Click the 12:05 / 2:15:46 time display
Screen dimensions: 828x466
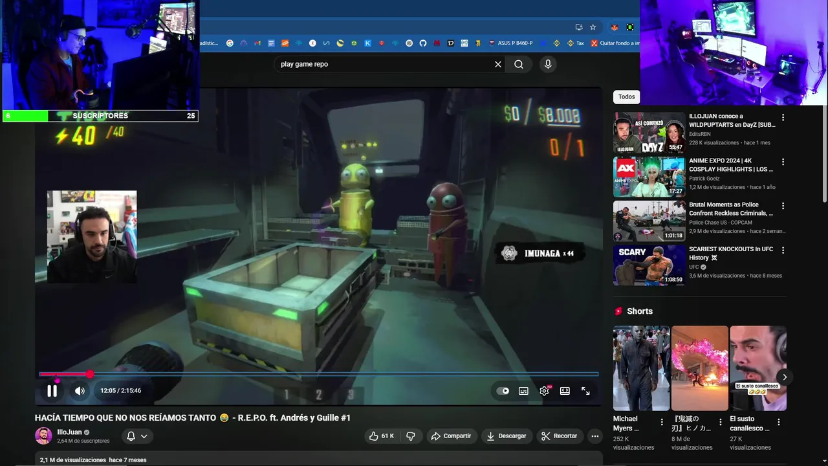coord(120,391)
